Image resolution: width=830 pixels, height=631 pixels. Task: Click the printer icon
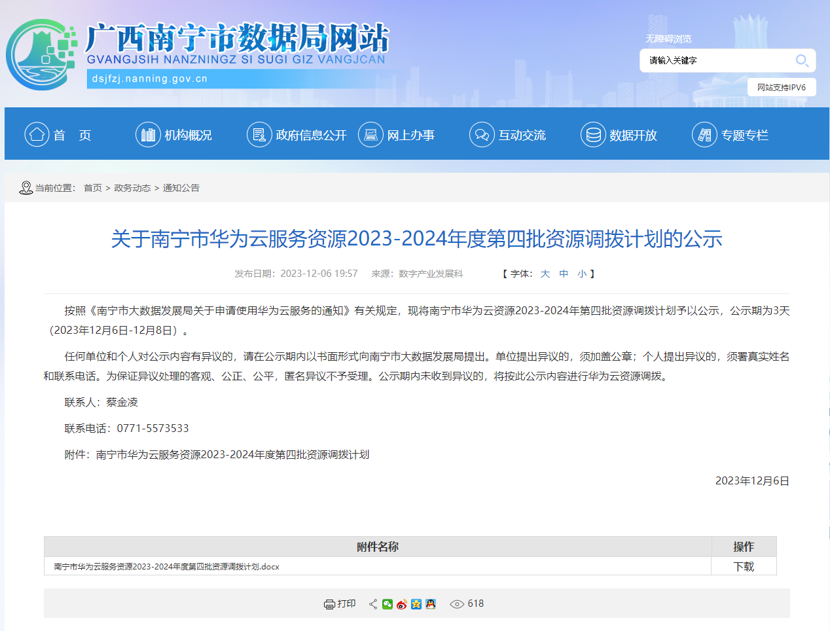point(329,604)
